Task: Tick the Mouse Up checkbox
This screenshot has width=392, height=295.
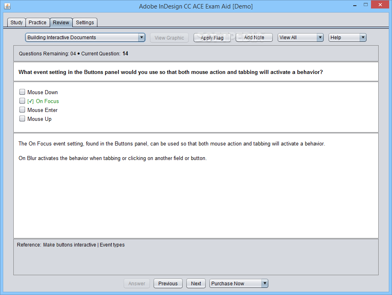Action: (x=22, y=118)
